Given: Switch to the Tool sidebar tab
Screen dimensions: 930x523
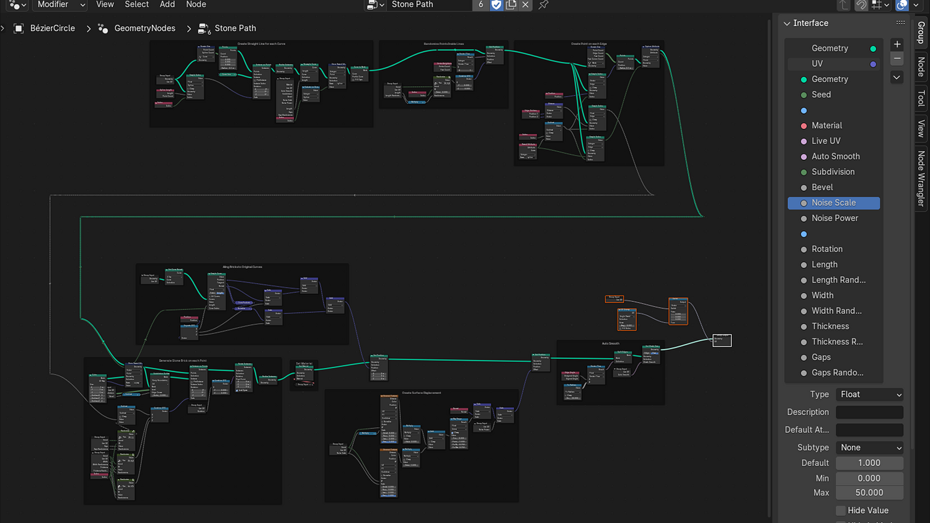Looking at the screenshot, I should (x=921, y=98).
